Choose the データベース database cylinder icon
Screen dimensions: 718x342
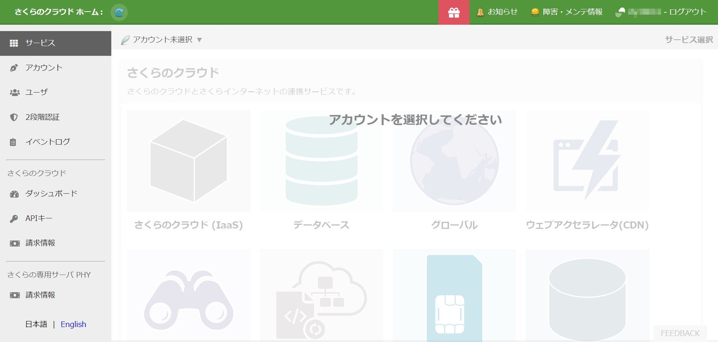point(321,161)
